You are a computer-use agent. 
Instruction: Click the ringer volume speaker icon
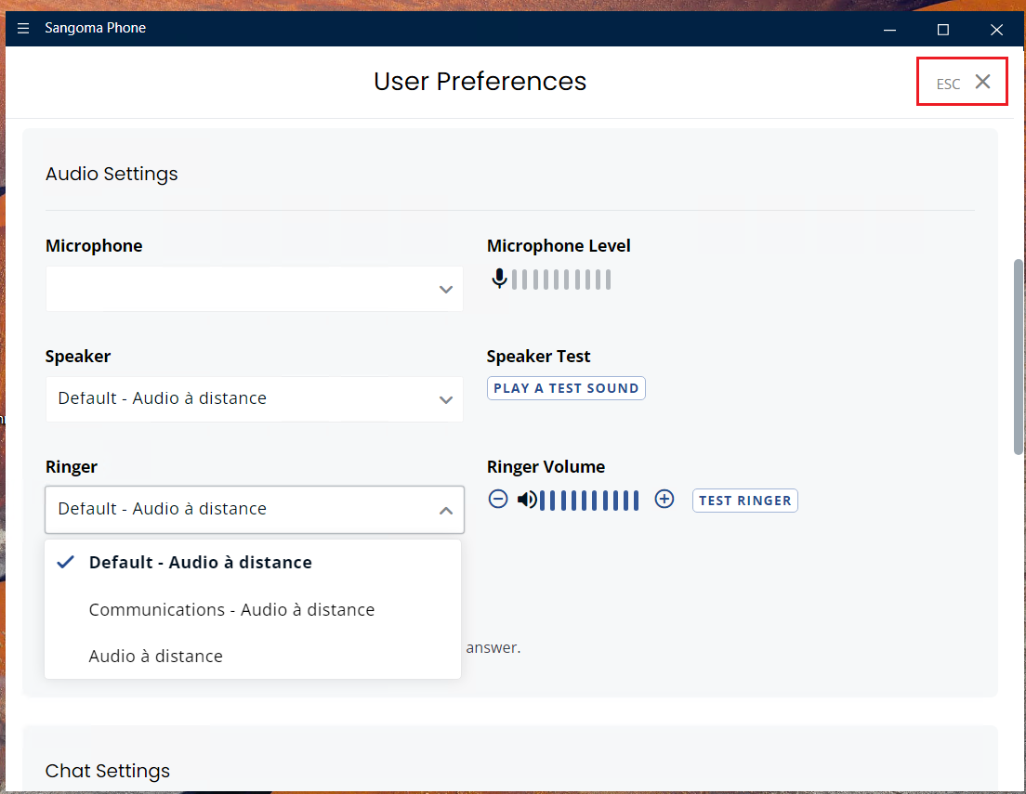pyautogui.click(x=527, y=500)
